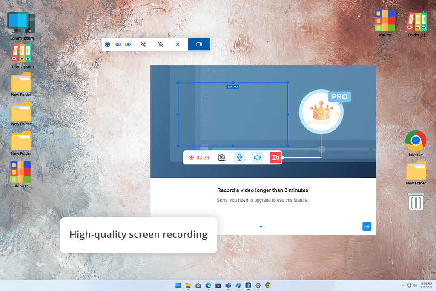436x291 pixels.
Task: Open the Lorem Ipsum computer desktop icon
Action: (22, 26)
